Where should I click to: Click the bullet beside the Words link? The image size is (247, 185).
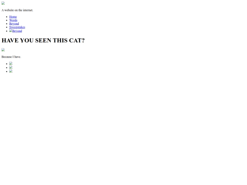coord(7,20)
